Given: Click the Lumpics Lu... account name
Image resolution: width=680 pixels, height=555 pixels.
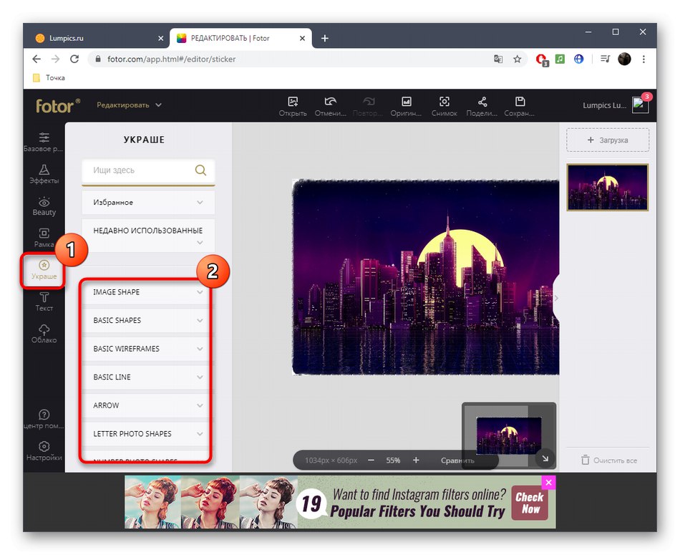Looking at the screenshot, I should click(604, 105).
